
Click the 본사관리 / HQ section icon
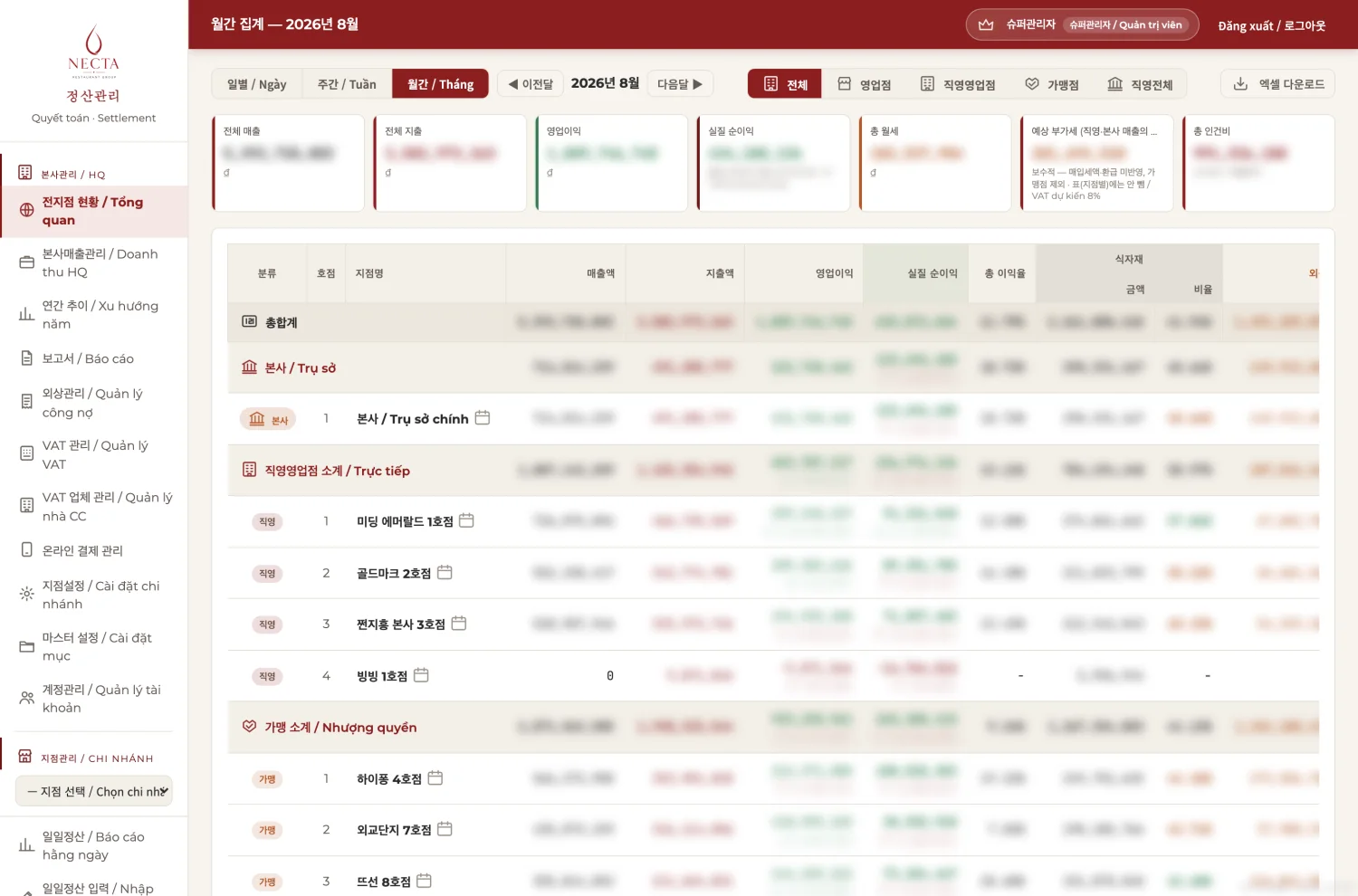pos(25,173)
